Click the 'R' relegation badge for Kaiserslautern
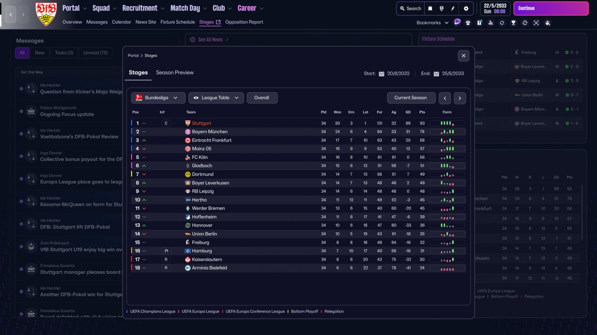The width and height of the screenshot is (597, 335). coord(166,259)
